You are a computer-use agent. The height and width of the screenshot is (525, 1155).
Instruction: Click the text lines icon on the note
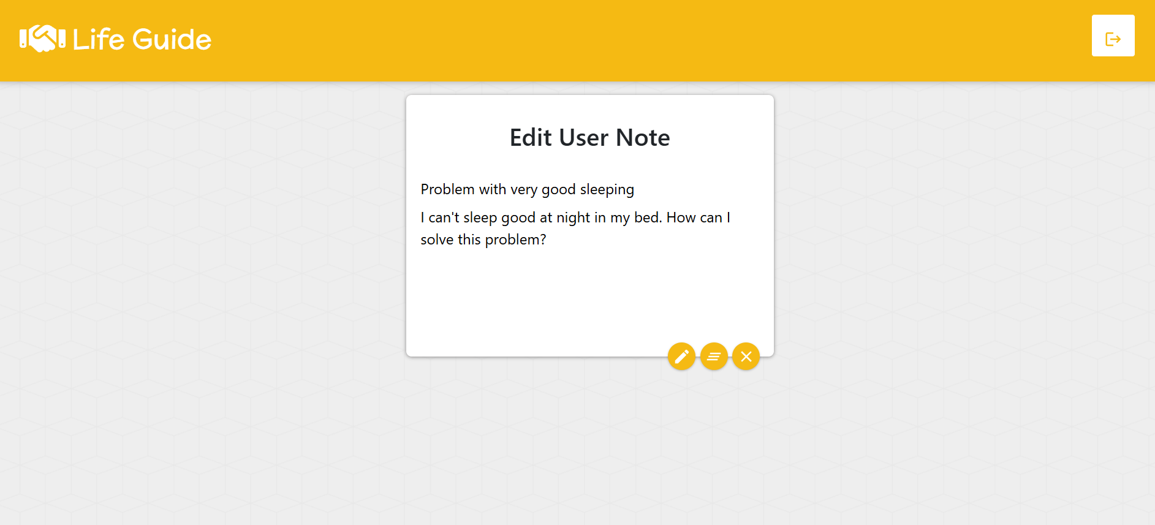point(714,357)
